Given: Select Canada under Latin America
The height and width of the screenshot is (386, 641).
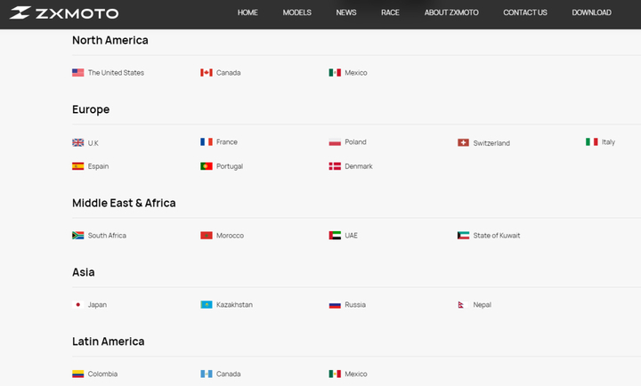Looking at the screenshot, I should tap(229, 374).
